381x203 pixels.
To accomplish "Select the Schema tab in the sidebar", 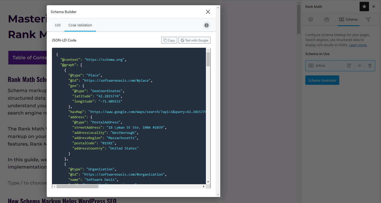I will click(x=348, y=19).
